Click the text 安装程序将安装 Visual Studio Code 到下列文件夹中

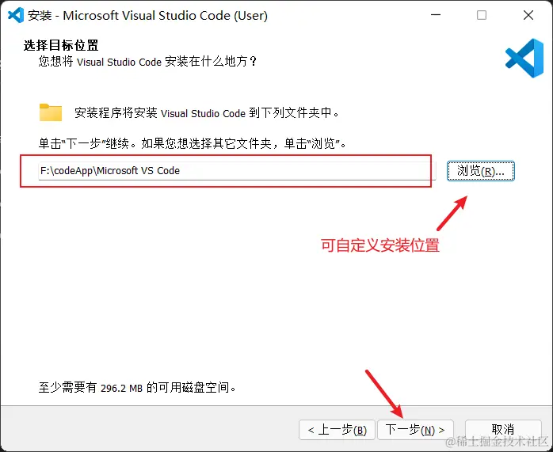tap(207, 113)
